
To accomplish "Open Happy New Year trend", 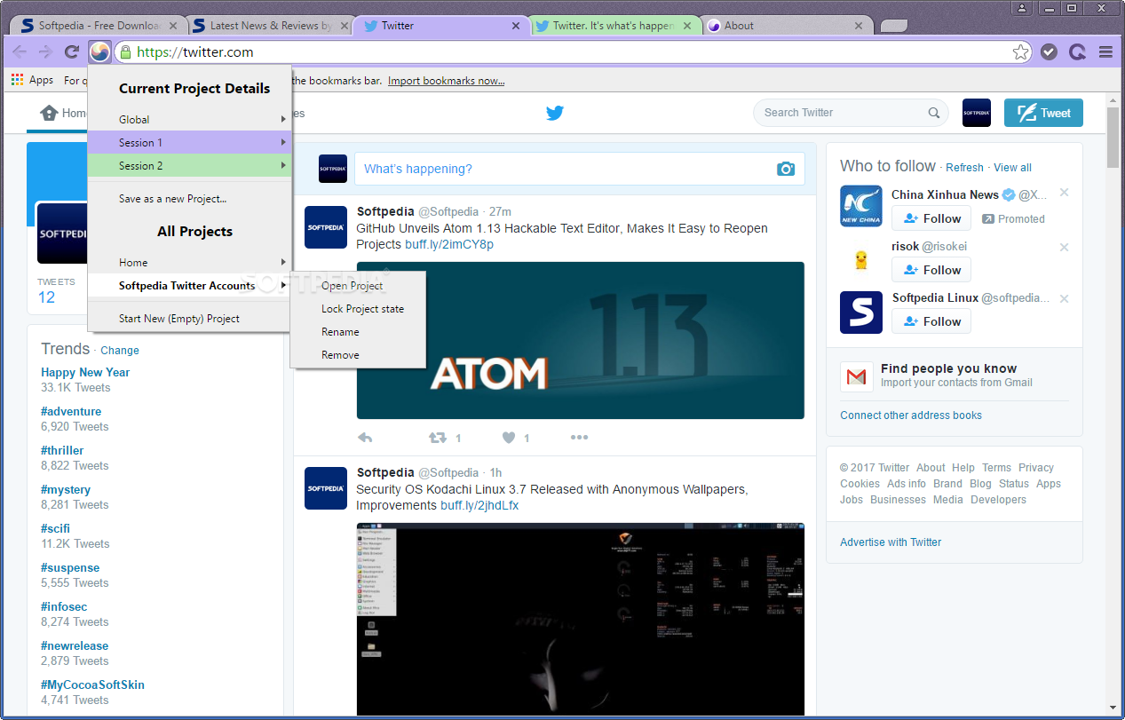I will coord(85,373).
